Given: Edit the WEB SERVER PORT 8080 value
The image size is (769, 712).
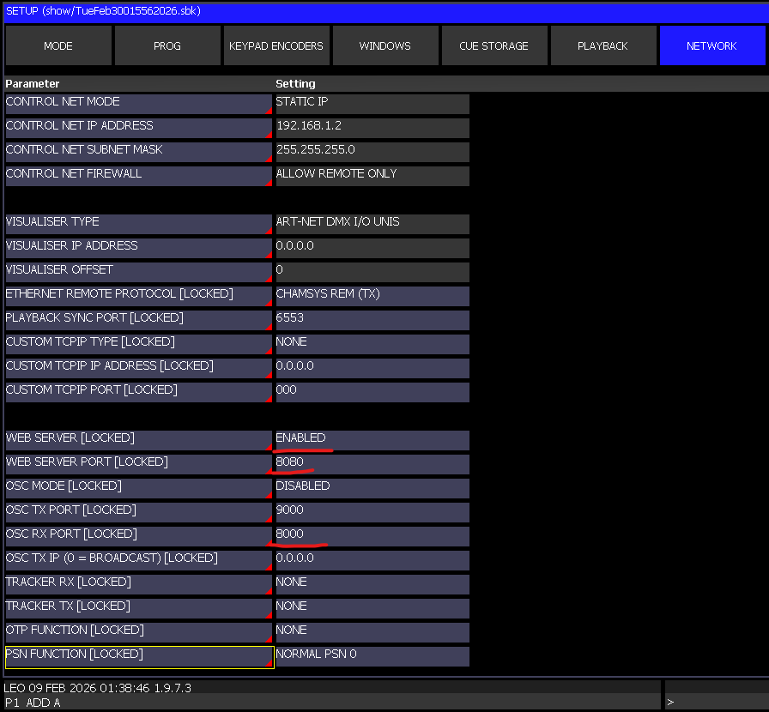Looking at the screenshot, I should tap(372, 464).
